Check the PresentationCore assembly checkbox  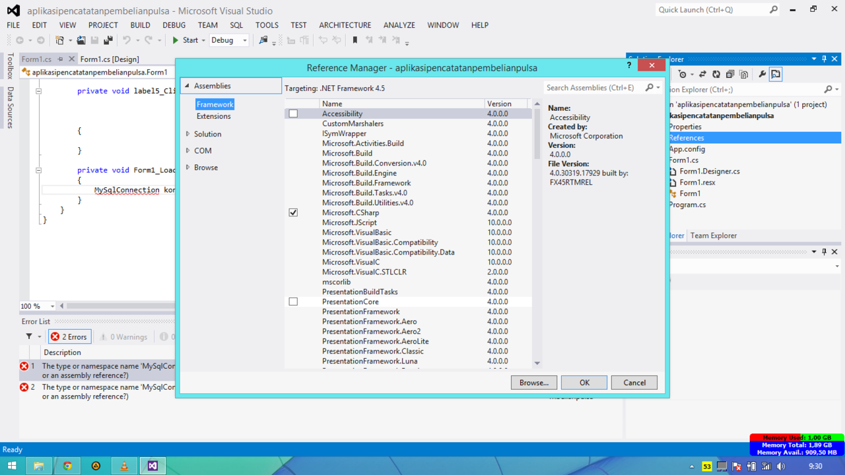[293, 301]
